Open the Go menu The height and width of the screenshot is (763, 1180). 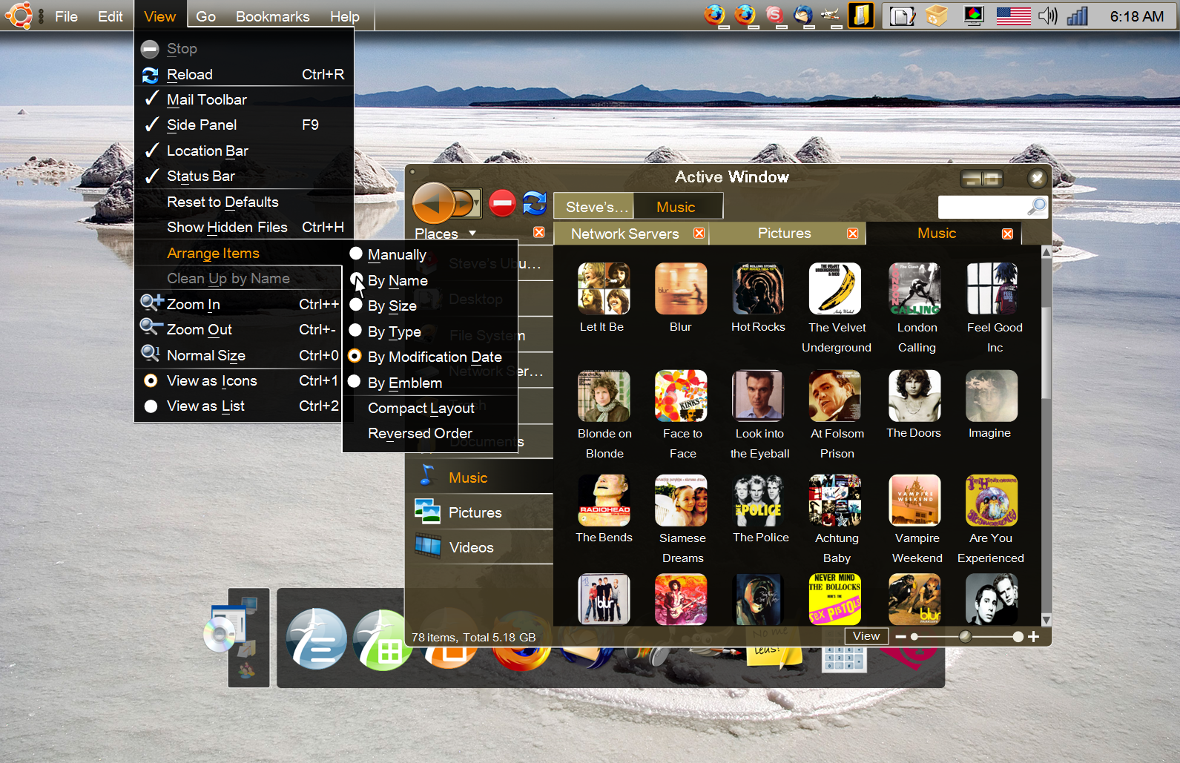coord(206,16)
